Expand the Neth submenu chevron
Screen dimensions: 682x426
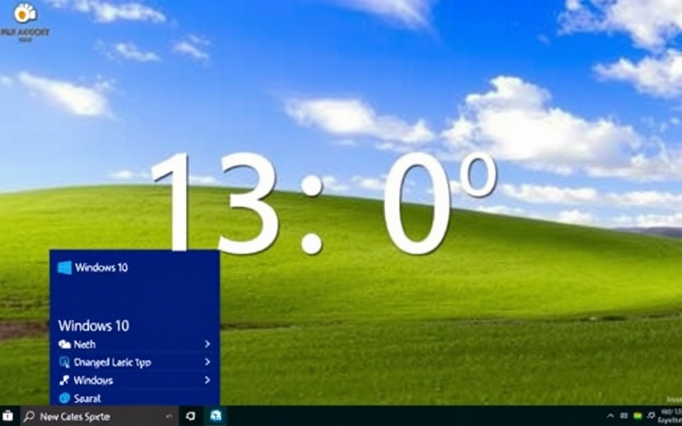click(208, 344)
